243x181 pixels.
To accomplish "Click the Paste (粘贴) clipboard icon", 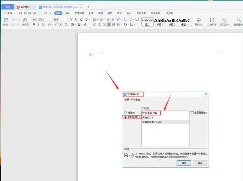I will click(5, 20).
